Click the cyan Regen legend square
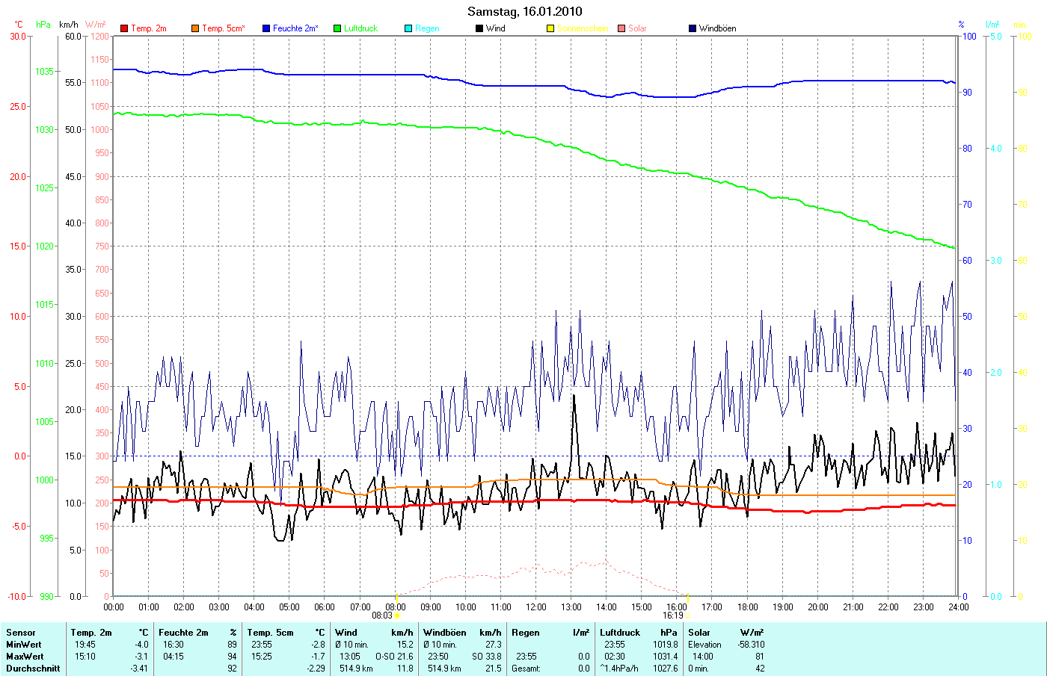This screenshot has height=676, width=1047. pyautogui.click(x=408, y=28)
